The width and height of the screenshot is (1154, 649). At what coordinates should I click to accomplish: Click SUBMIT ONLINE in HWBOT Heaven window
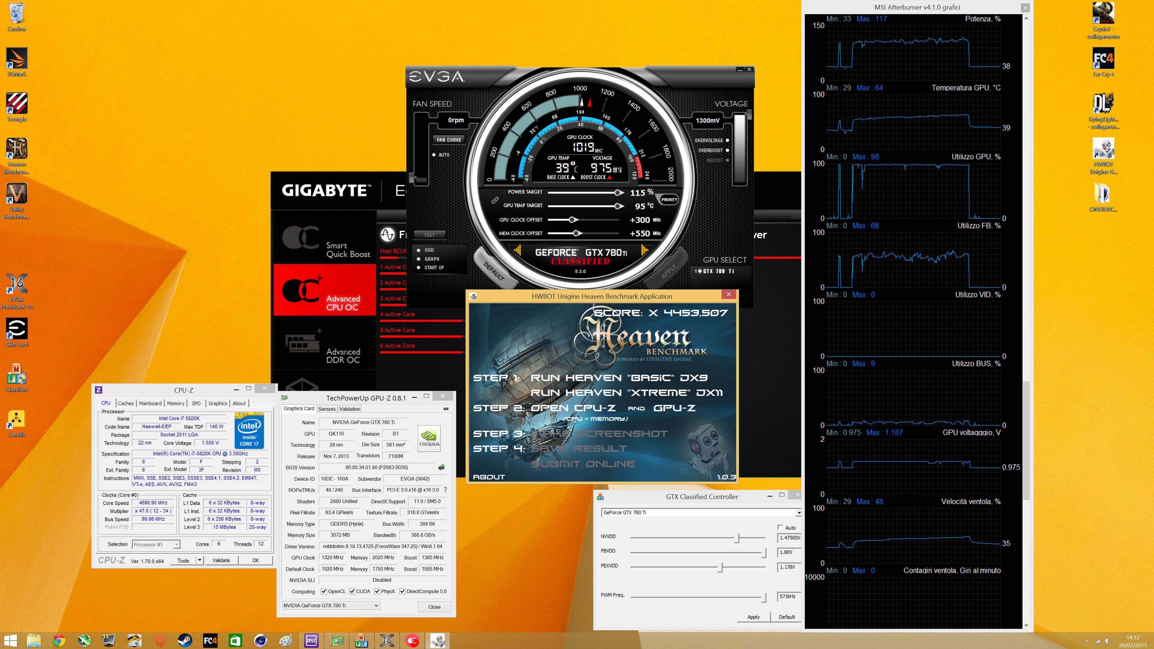[583, 464]
